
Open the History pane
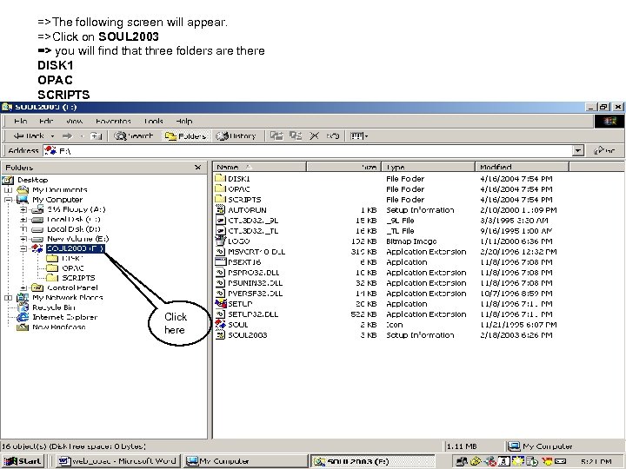coord(236,136)
